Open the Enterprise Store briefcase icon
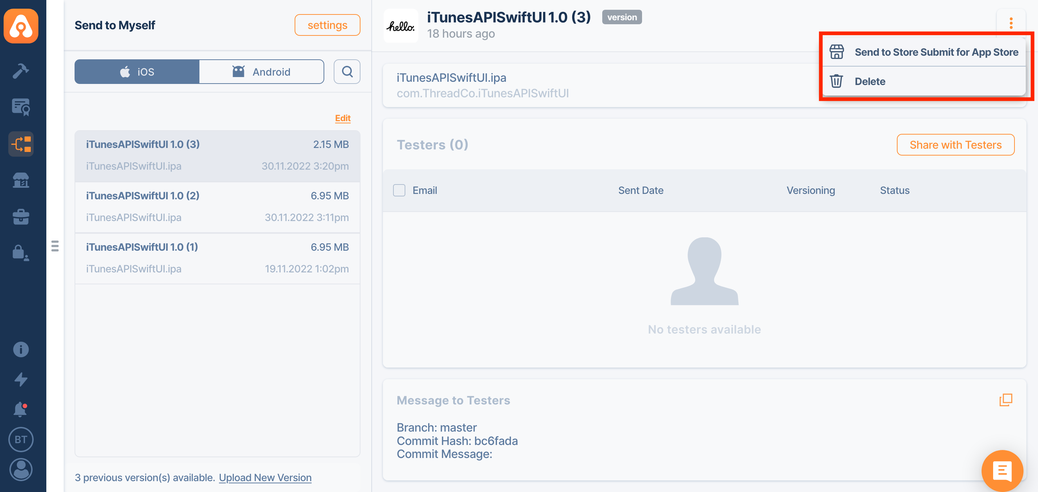This screenshot has height=492, width=1038. [21, 217]
